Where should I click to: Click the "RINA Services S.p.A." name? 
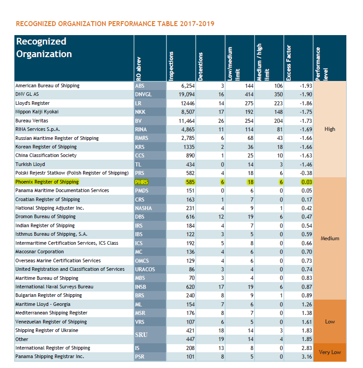(x=37, y=129)
